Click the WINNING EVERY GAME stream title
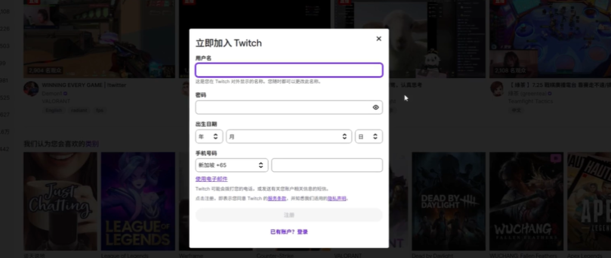 pyautogui.click(x=84, y=85)
